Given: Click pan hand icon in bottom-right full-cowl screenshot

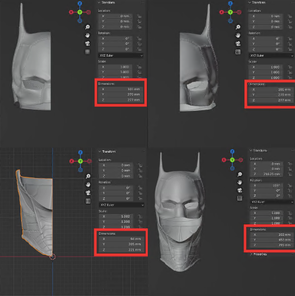Looking at the screenshot, I should [x=240, y=182].
